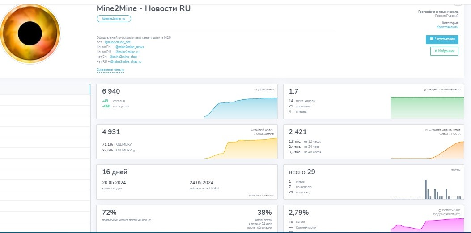
Task: Click the info icon next to 'СРЕДНЕЕ ОБЪЯВЛЕНИЕ'
Action: coord(426,130)
